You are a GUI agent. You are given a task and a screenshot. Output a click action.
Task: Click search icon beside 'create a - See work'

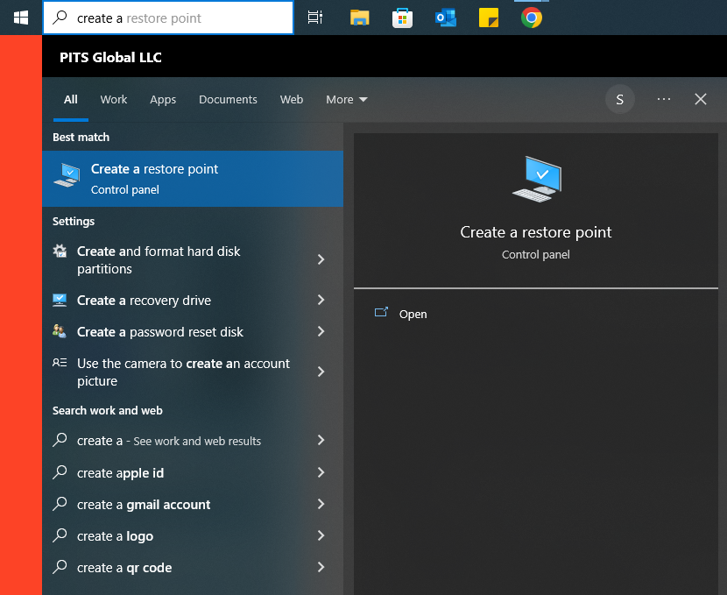[60, 440]
